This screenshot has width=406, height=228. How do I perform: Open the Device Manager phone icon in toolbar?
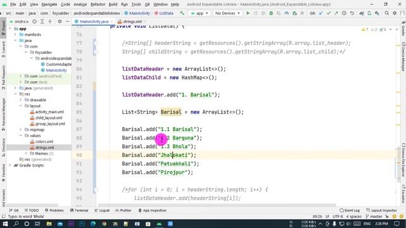pos(369,13)
